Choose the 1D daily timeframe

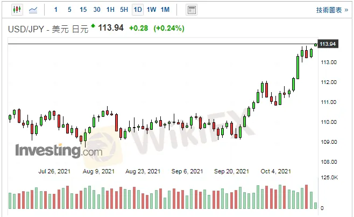(138, 10)
